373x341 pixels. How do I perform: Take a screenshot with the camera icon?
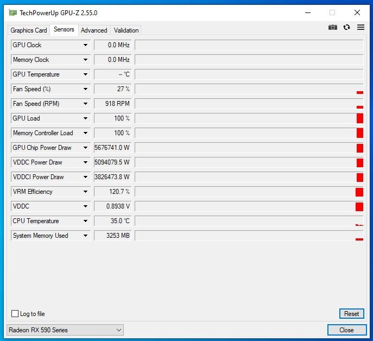333,27
